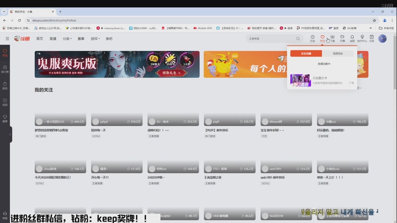Click the user avatar in header
This screenshot has height=223, width=397.
tap(382, 39)
